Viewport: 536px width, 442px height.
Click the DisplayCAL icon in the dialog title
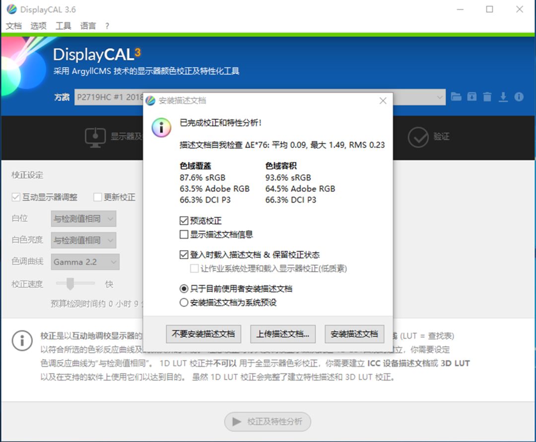tap(150, 101)
